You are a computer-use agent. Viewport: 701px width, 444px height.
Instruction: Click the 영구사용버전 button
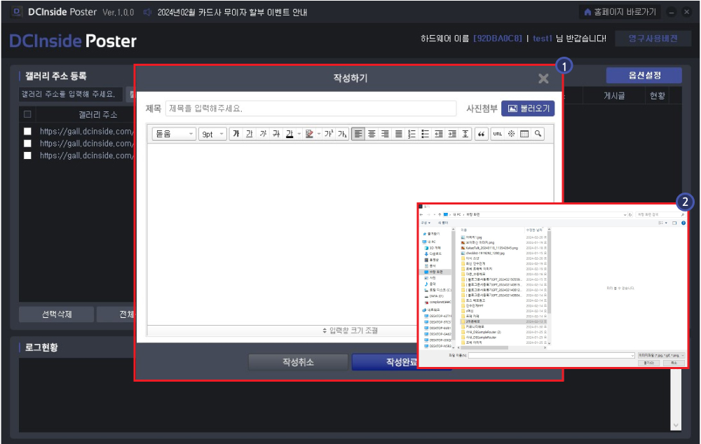tap(653, 39)
